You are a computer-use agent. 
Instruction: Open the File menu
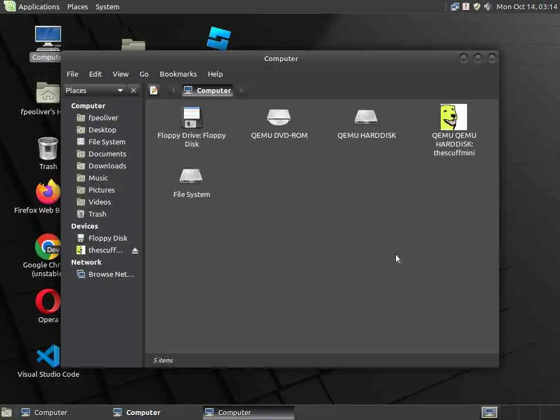point(73,74)
